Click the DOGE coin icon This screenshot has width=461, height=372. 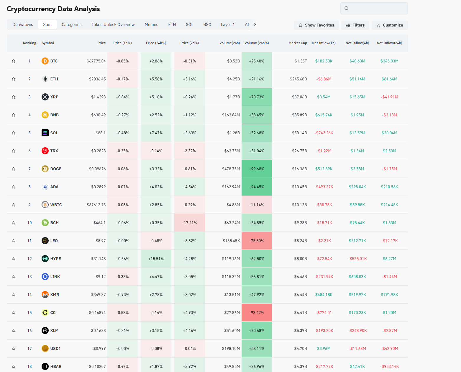45,169
